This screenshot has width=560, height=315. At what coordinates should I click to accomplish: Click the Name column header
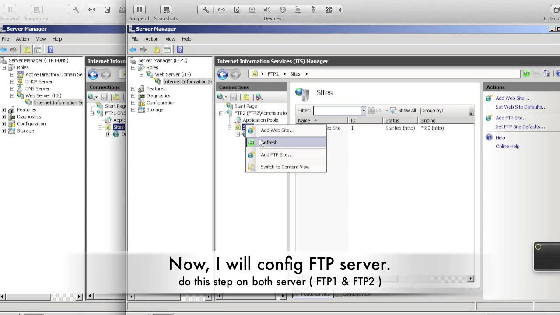pyautogui.click(x=322, y=120)
